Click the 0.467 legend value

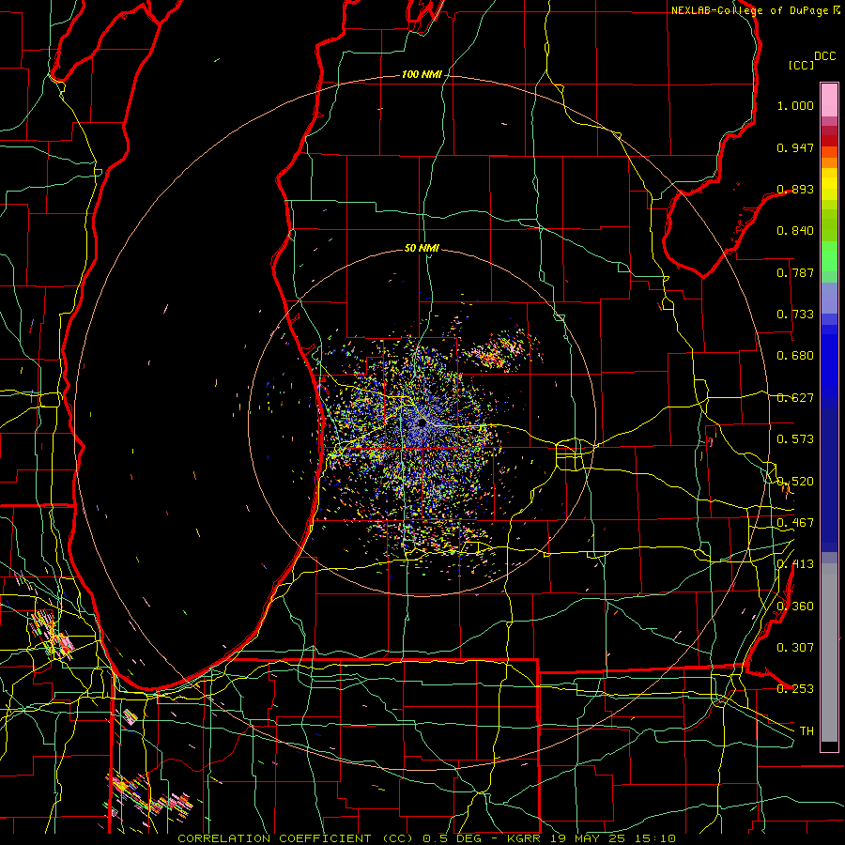[x=795, y=523]
